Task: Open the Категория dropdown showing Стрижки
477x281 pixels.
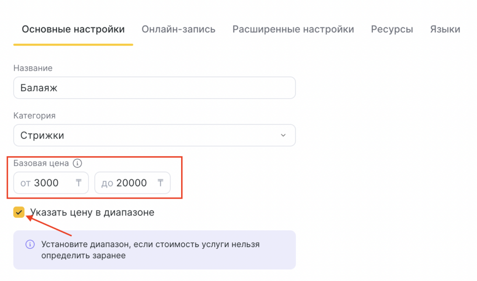Action: pyautogui.click(x=154, y=135)
